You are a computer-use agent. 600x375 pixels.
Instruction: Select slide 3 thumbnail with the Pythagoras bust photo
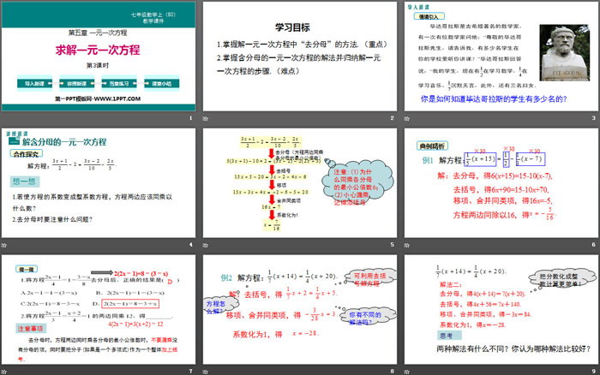(501, 57)
